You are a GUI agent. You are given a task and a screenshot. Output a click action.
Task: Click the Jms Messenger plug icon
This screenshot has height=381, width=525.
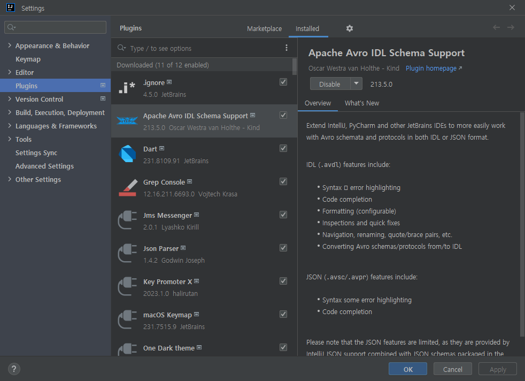(x=127, y=220)
